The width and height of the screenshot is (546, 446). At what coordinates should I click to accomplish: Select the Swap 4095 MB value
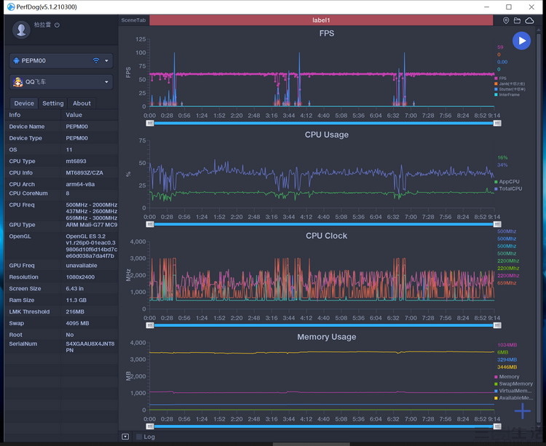pyautogui.click(x=77, y=323)
